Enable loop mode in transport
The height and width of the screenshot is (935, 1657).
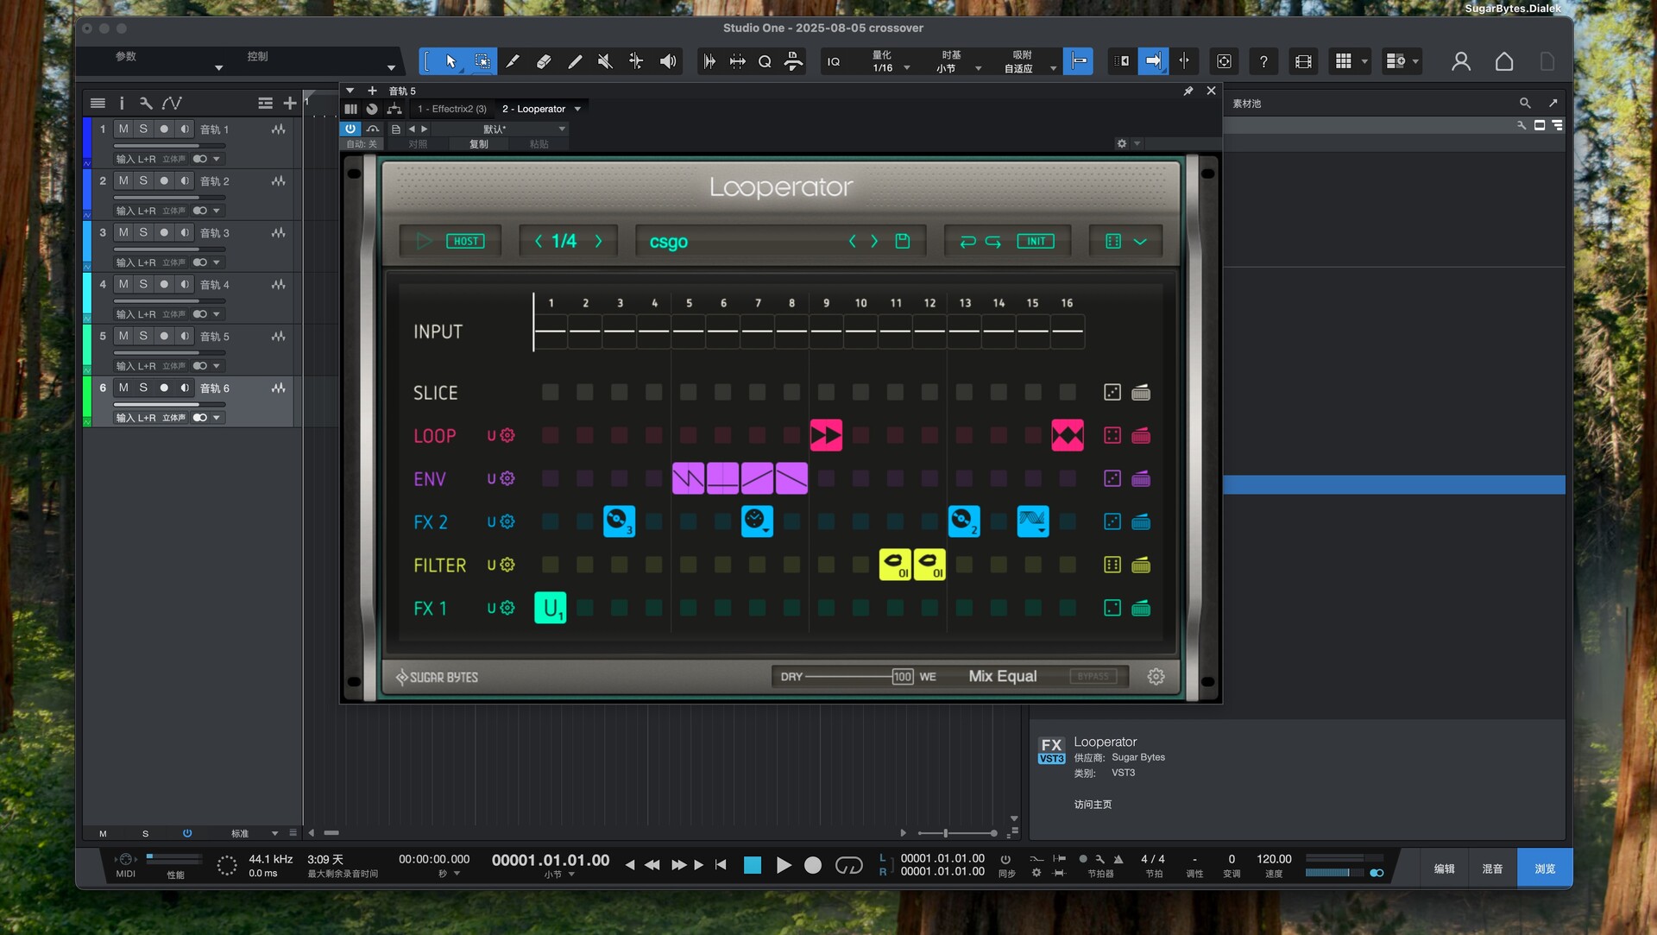coord(848,865)
